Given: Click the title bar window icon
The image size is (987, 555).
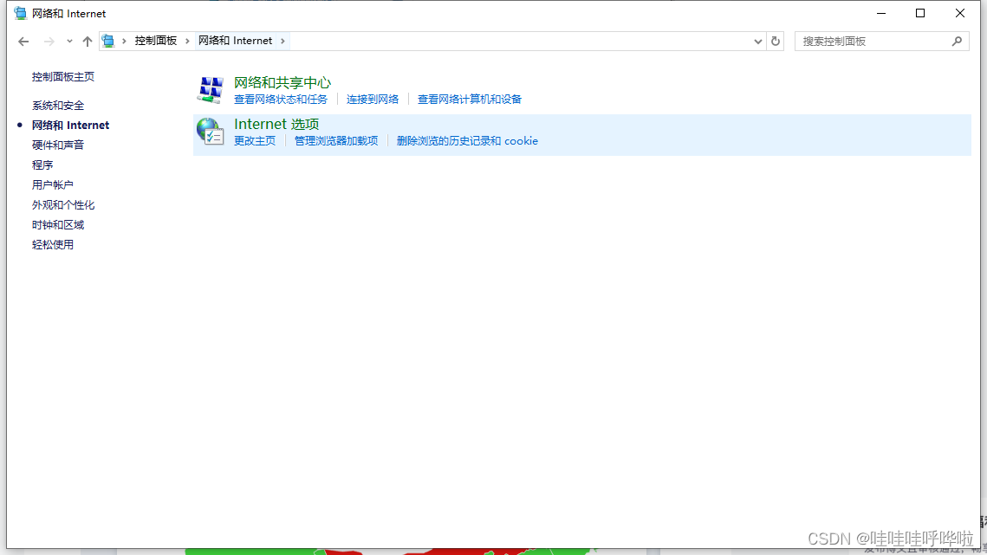Looking at the screenshot, I should (x=21, y=13).
